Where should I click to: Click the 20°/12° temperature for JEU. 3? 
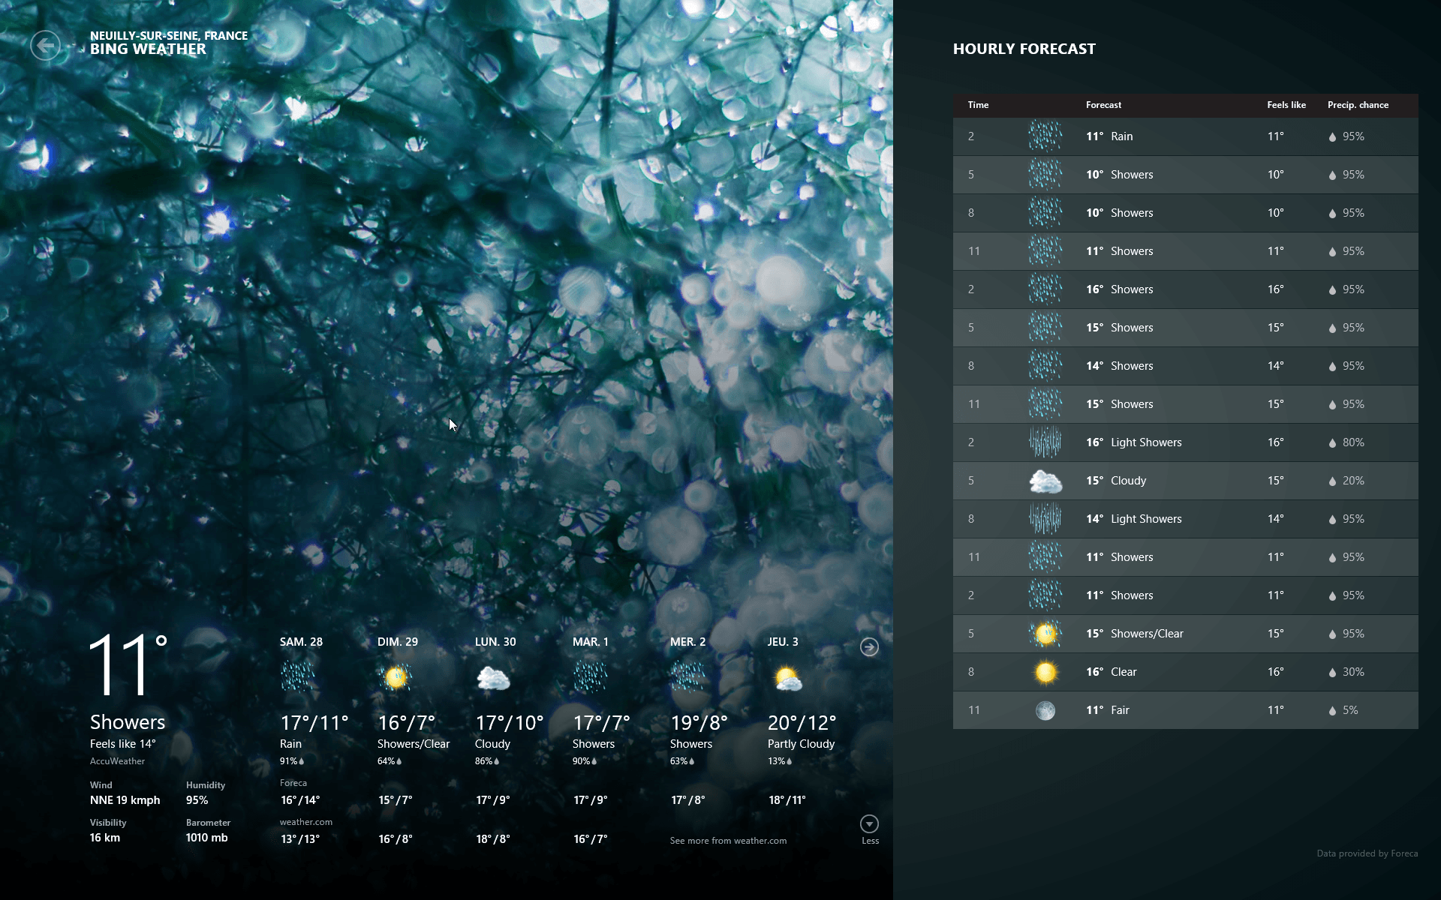(x=802, y=723)
